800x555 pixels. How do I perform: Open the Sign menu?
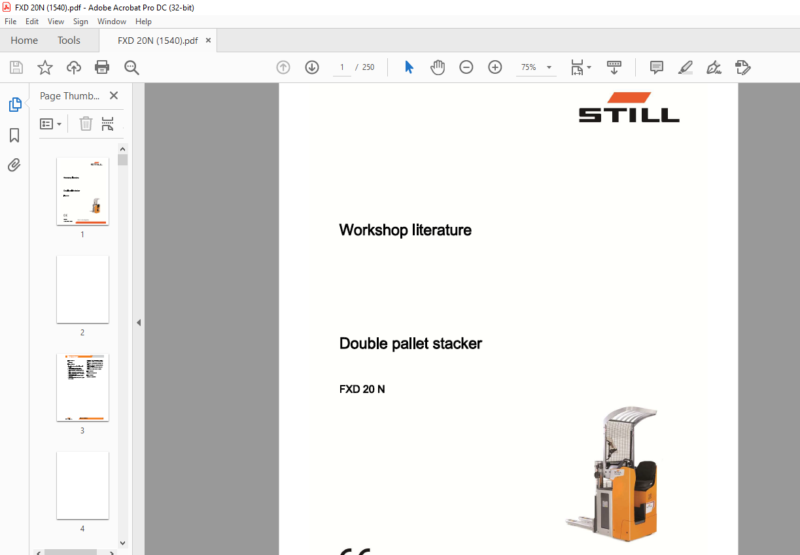tap(80, 22)
